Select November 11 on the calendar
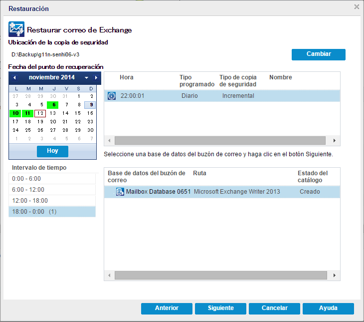 pyautogui.click(x=27, y=113)
